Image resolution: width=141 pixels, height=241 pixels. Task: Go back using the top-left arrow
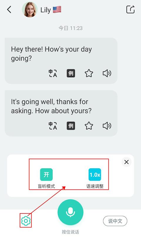pos(9,10)
